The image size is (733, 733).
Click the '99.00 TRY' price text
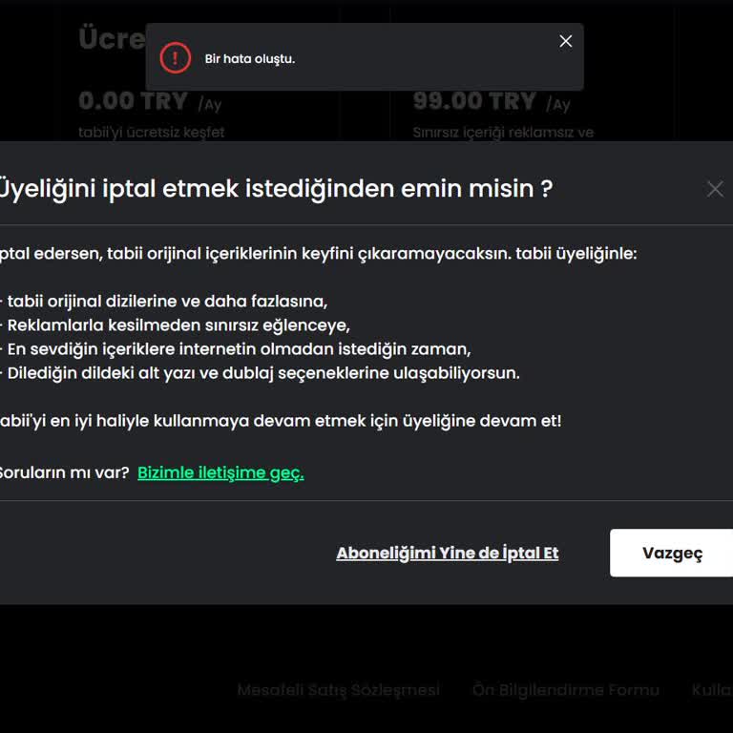pyautogui.click(x=474, y=101)
